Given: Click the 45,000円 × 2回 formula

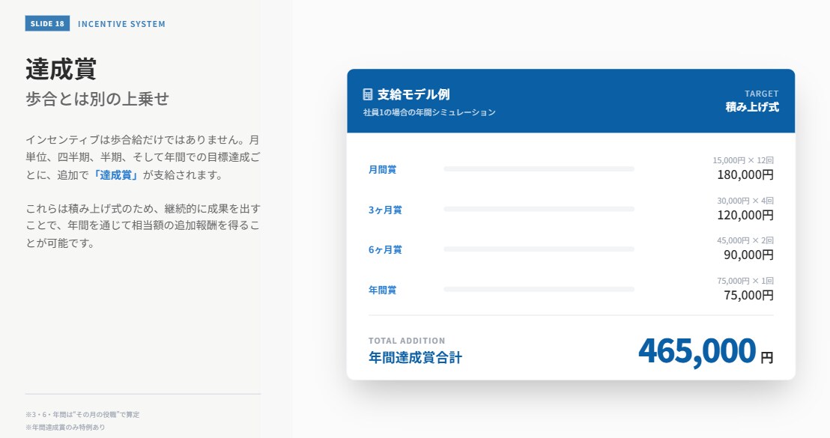Looking at the screenshot, I should pos(745,240).
